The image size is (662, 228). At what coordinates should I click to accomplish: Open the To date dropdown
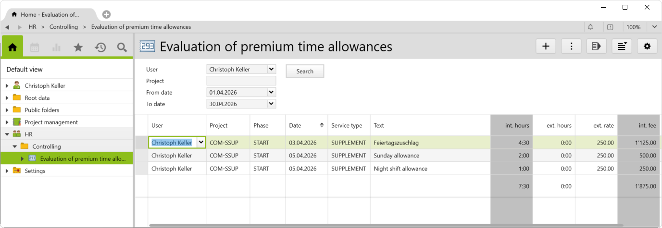[x=271, y=104]
